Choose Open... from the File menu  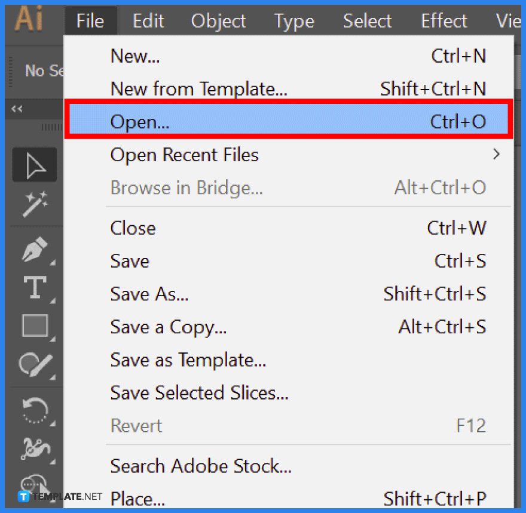pos(289,122)
